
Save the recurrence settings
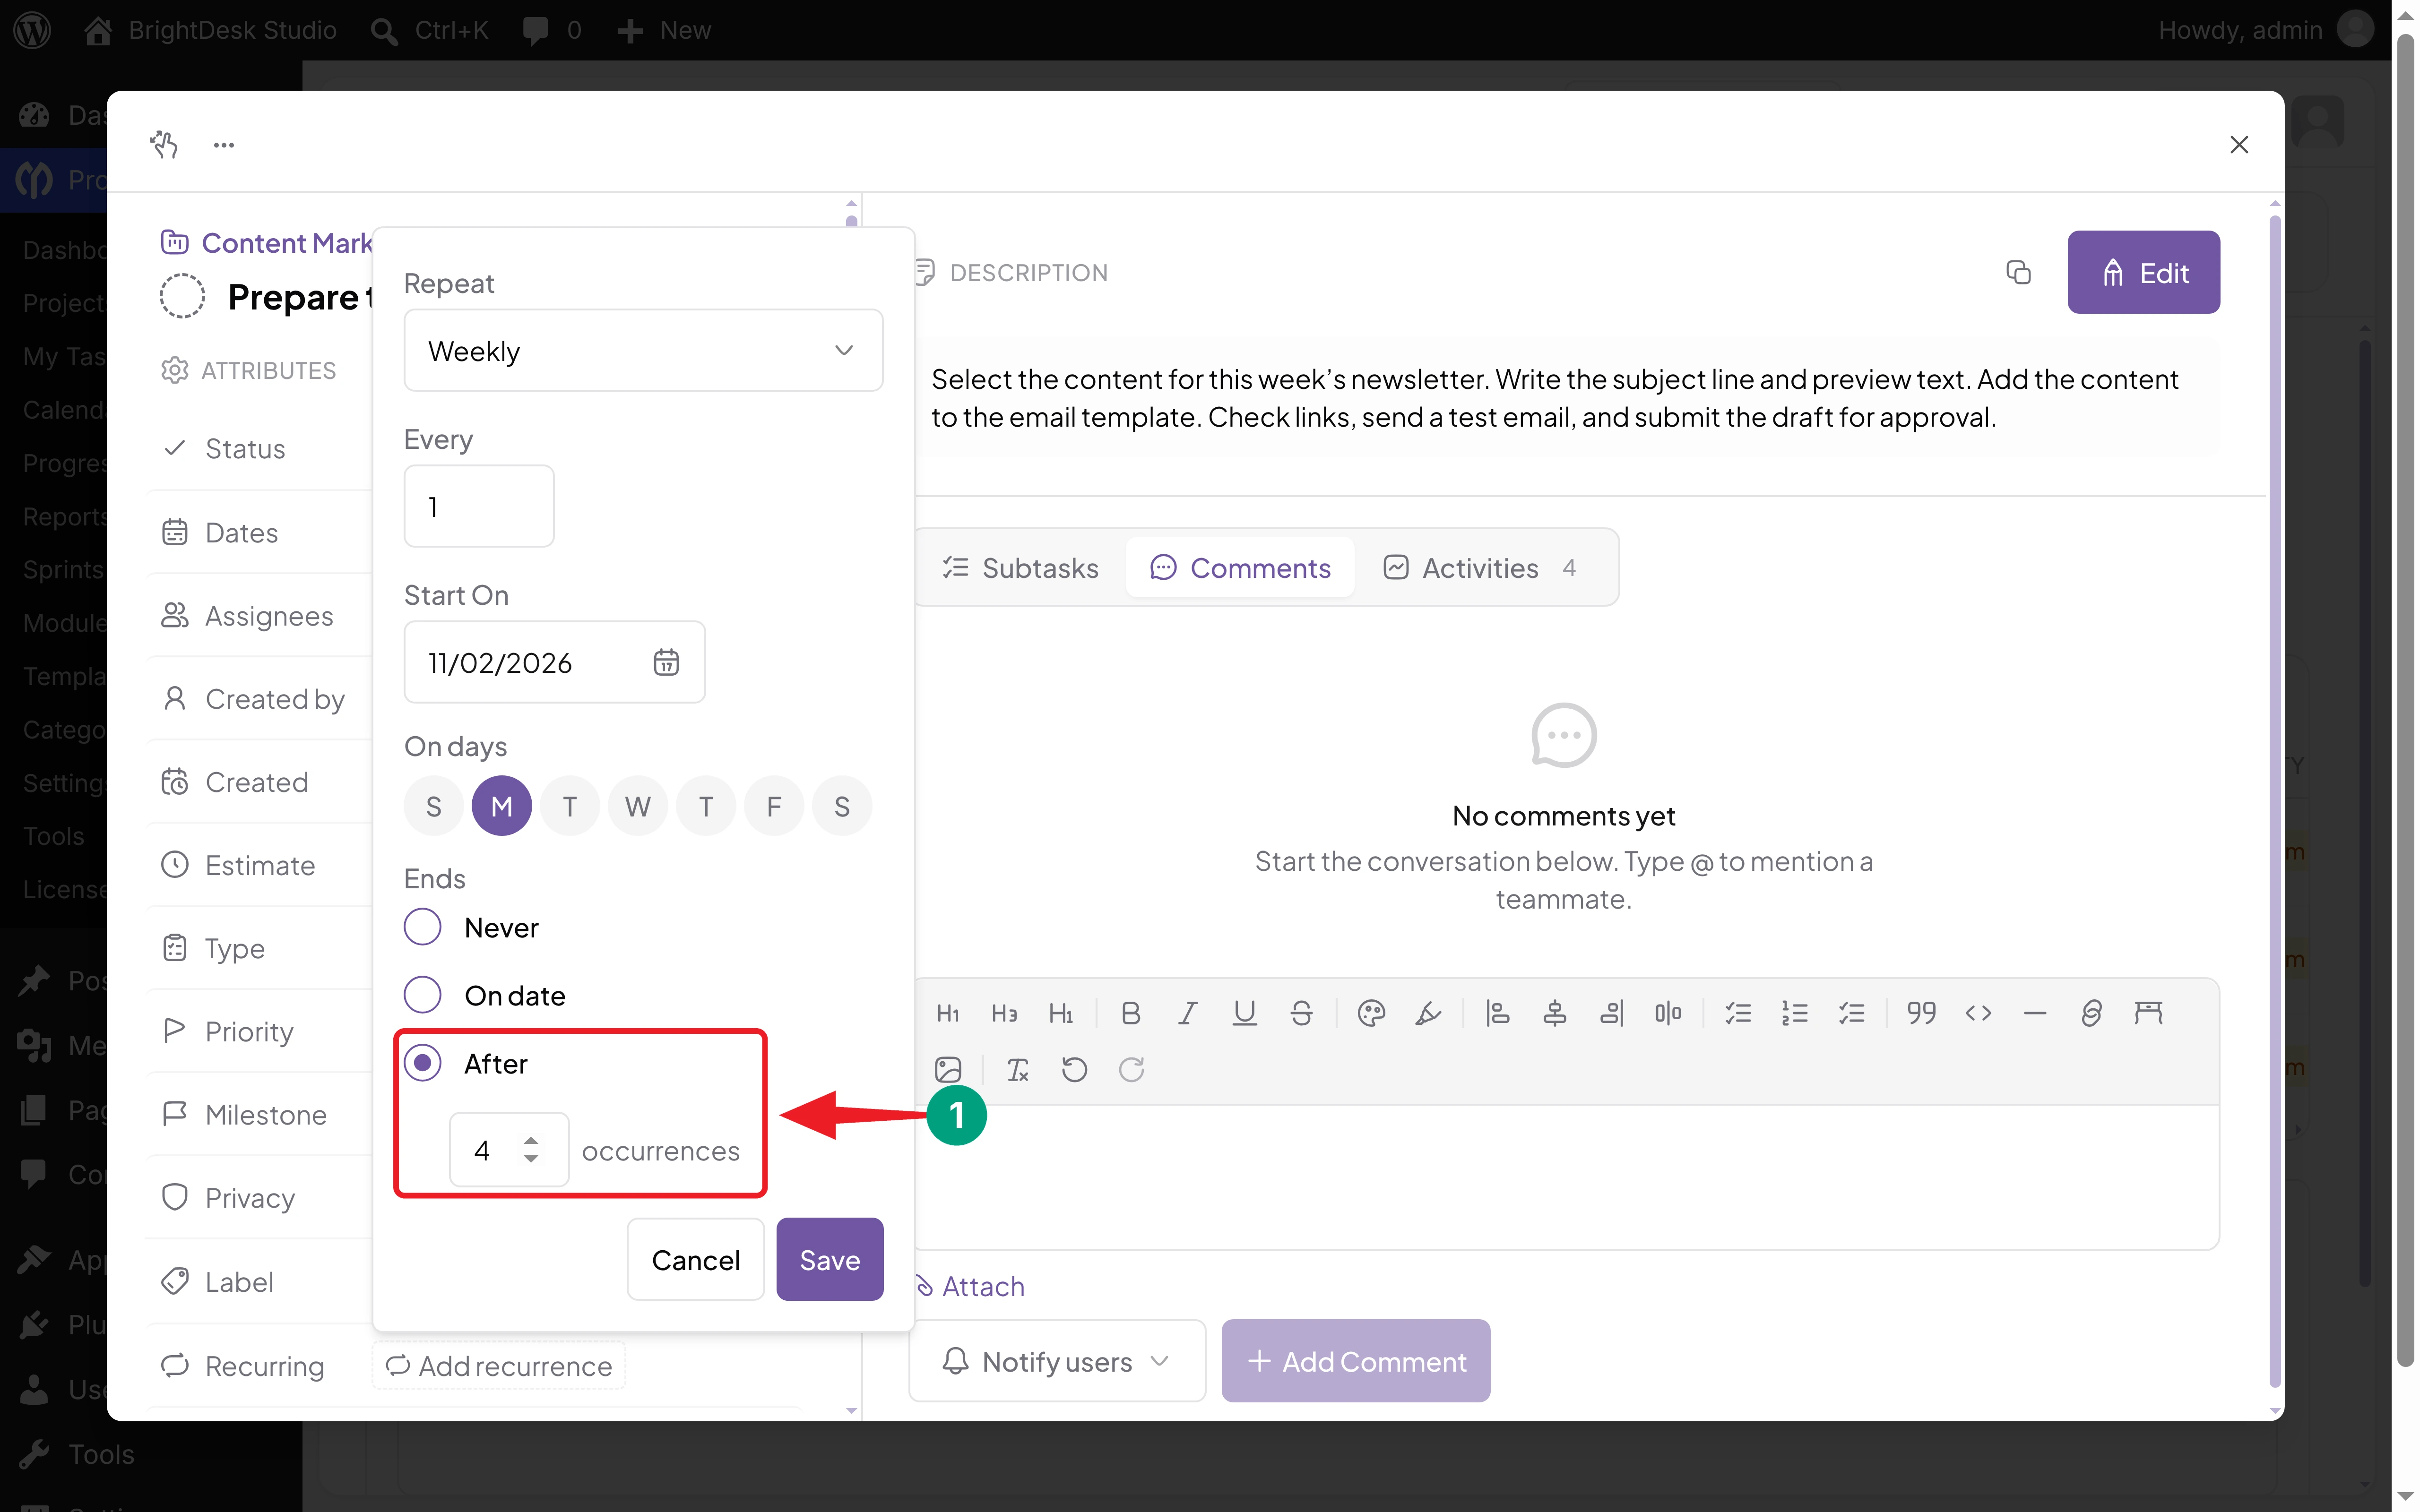830,1259
